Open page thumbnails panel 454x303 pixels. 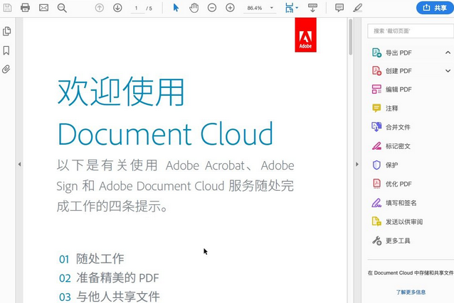click(6, 31)
